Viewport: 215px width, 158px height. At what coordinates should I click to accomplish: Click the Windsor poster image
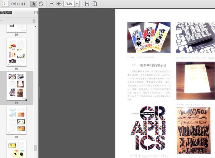point(193,131)
